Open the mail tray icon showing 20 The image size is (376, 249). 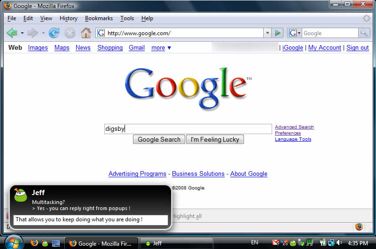pyautogui.click(x=284, y=243)
